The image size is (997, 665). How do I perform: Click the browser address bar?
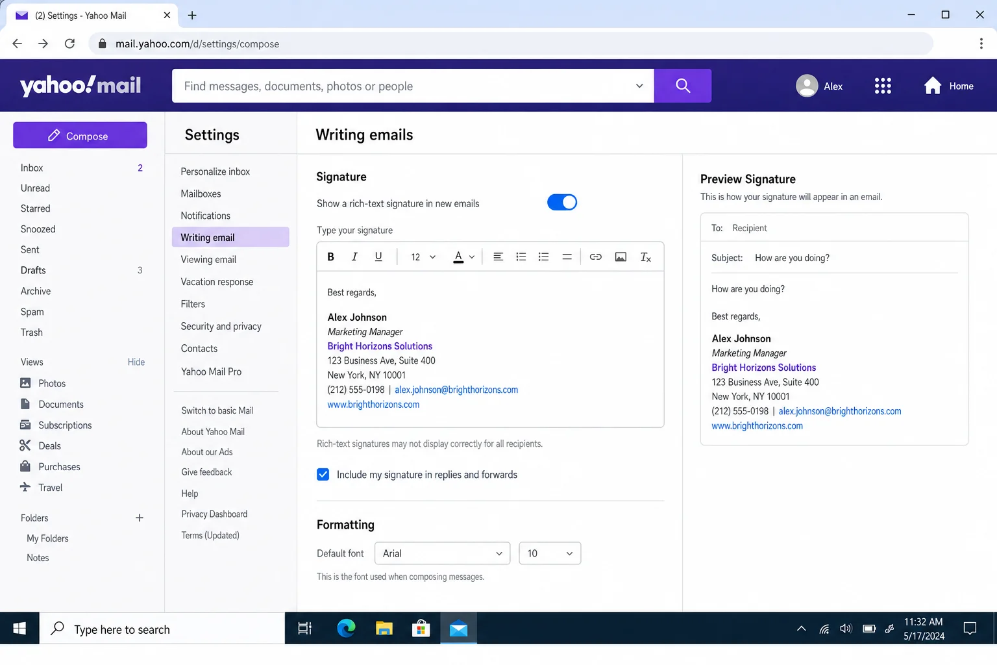(510, 44)
